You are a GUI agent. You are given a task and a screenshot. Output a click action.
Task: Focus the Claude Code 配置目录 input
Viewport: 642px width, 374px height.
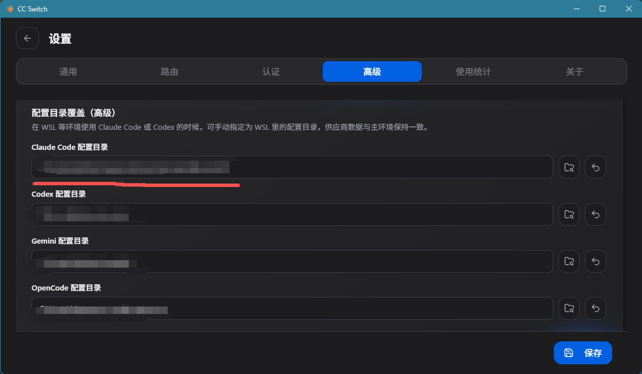[x=292, y=167]
